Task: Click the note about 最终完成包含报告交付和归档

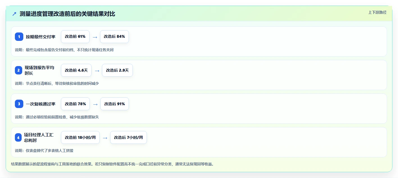Action: tap(64, 50)
